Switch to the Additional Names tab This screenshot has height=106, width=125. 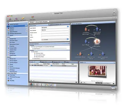(x=55, y=25)
